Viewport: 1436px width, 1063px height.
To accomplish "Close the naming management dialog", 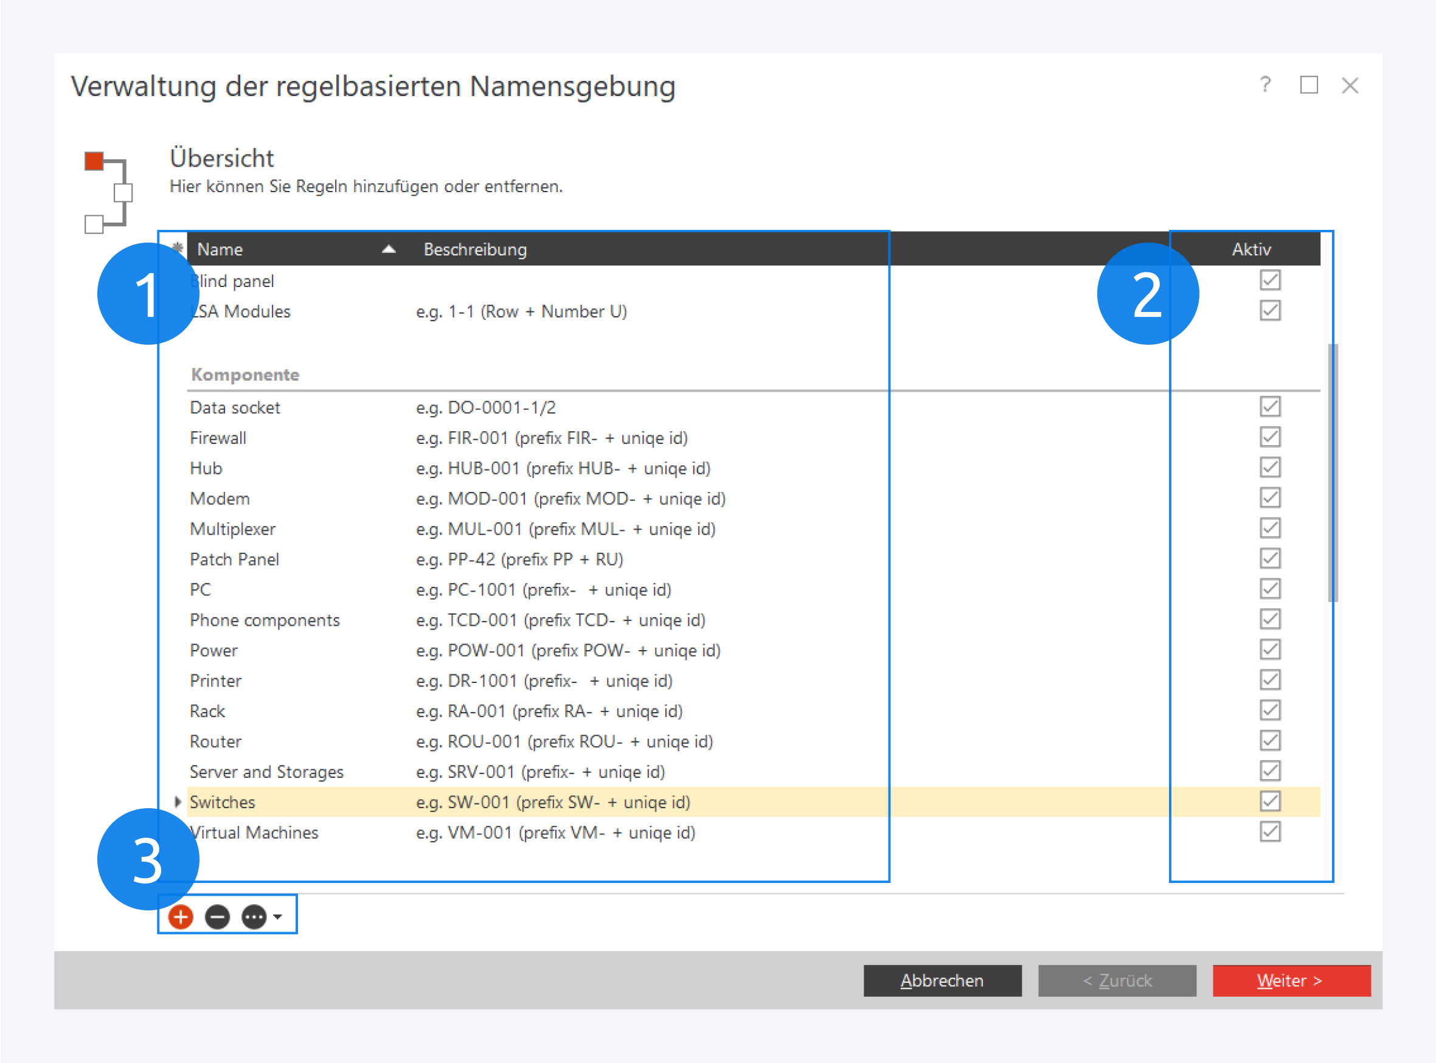I will click(x=1350, y=86).
